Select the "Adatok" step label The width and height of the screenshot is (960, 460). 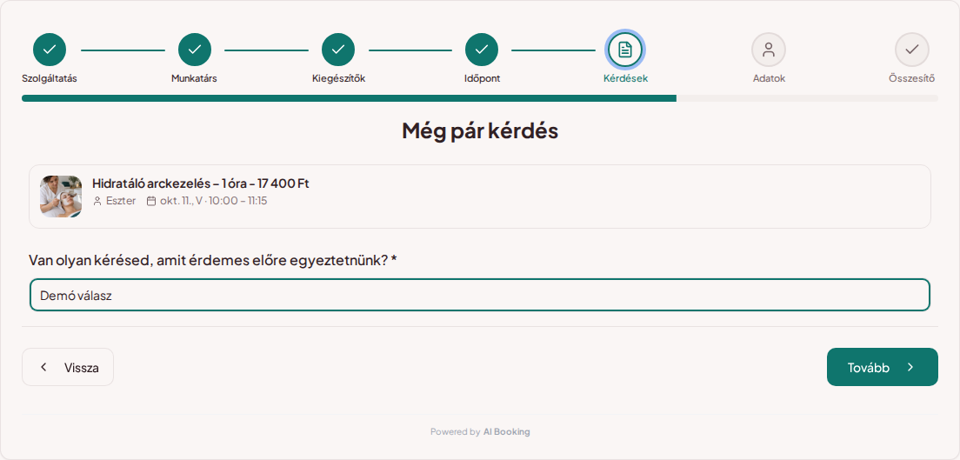(769, 78)
